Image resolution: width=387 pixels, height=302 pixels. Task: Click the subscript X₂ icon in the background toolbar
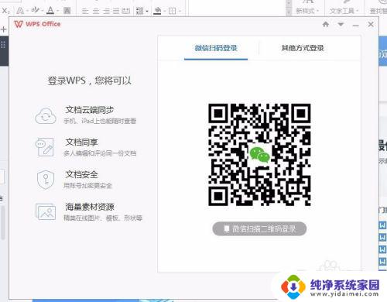(5, 11)
